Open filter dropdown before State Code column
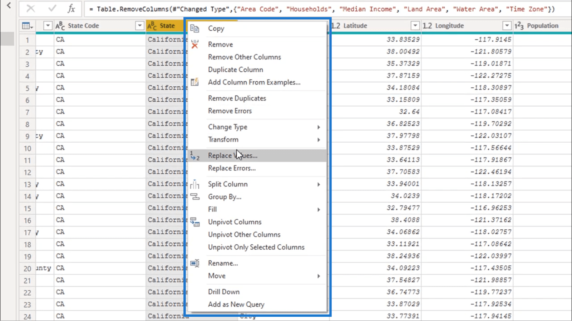This screenshot has height=321, width=572. tap(48, 26)
